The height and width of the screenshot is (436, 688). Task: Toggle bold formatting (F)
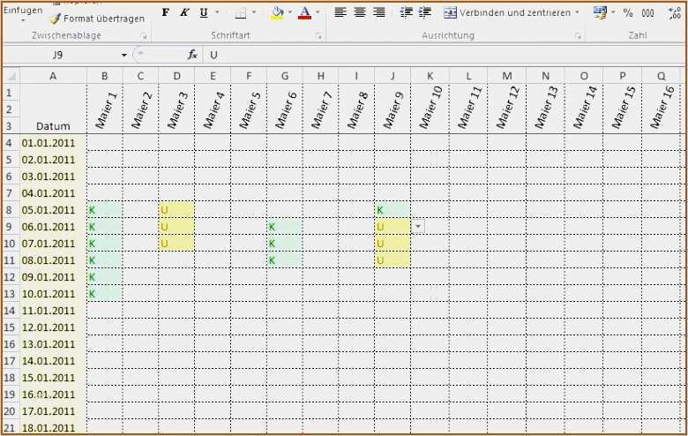165,12
